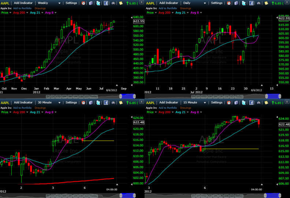The image size is (290, 198).
Task: Click the gray camera icon in Daily chart
Action: (x=259, y=3)
